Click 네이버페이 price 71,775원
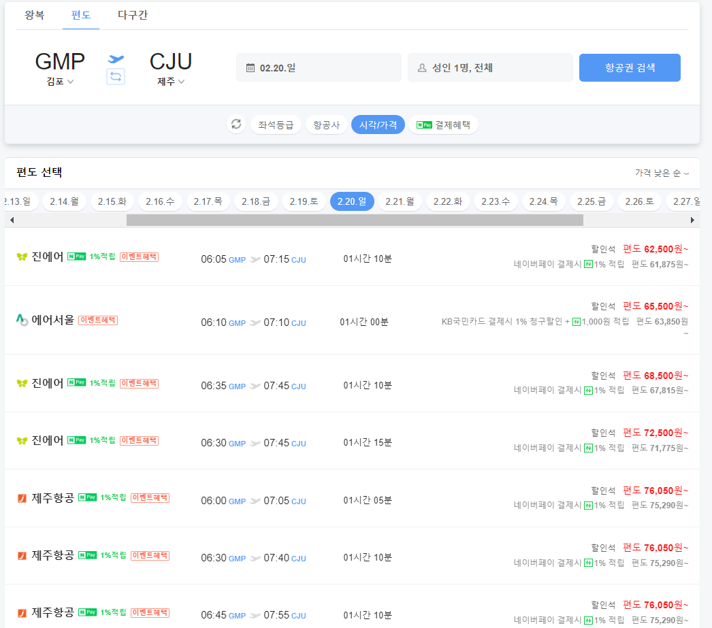The width and height of the screenshot is (712, 628). 660,448
